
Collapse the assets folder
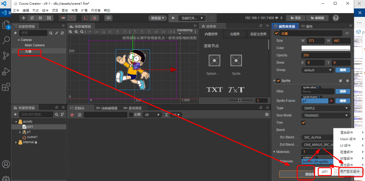[16, 122]
